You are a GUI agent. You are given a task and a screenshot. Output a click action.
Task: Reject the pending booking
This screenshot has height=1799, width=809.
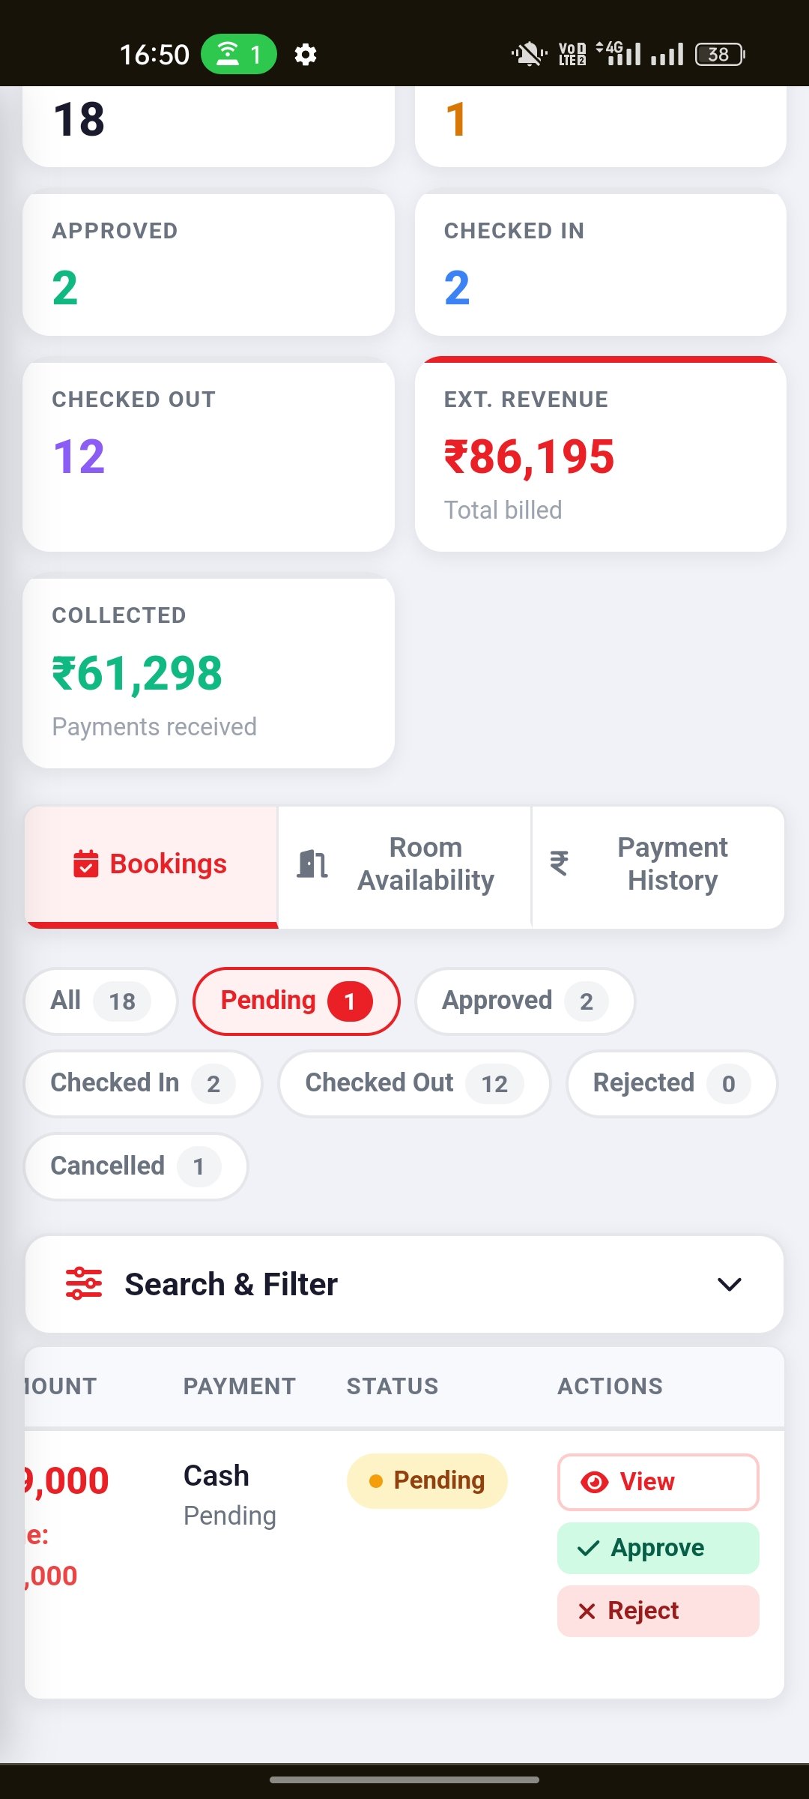tap(658, 1611)
